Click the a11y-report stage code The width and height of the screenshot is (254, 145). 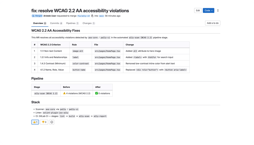(x=100, y=116)
